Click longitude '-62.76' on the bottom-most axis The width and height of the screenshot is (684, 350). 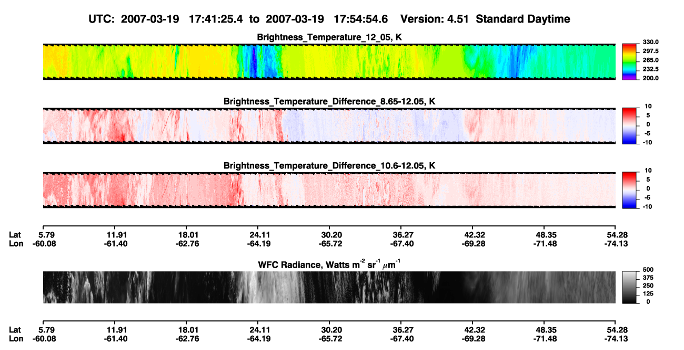pos(186,339)
